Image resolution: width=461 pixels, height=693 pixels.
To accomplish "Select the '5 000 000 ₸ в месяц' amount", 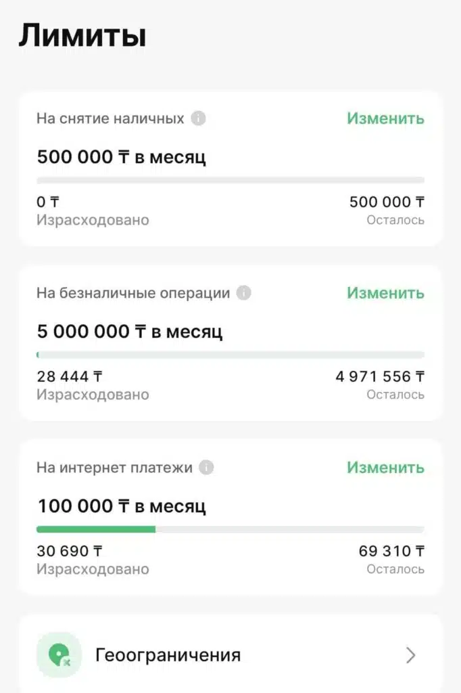I will [x=130, y=332].
